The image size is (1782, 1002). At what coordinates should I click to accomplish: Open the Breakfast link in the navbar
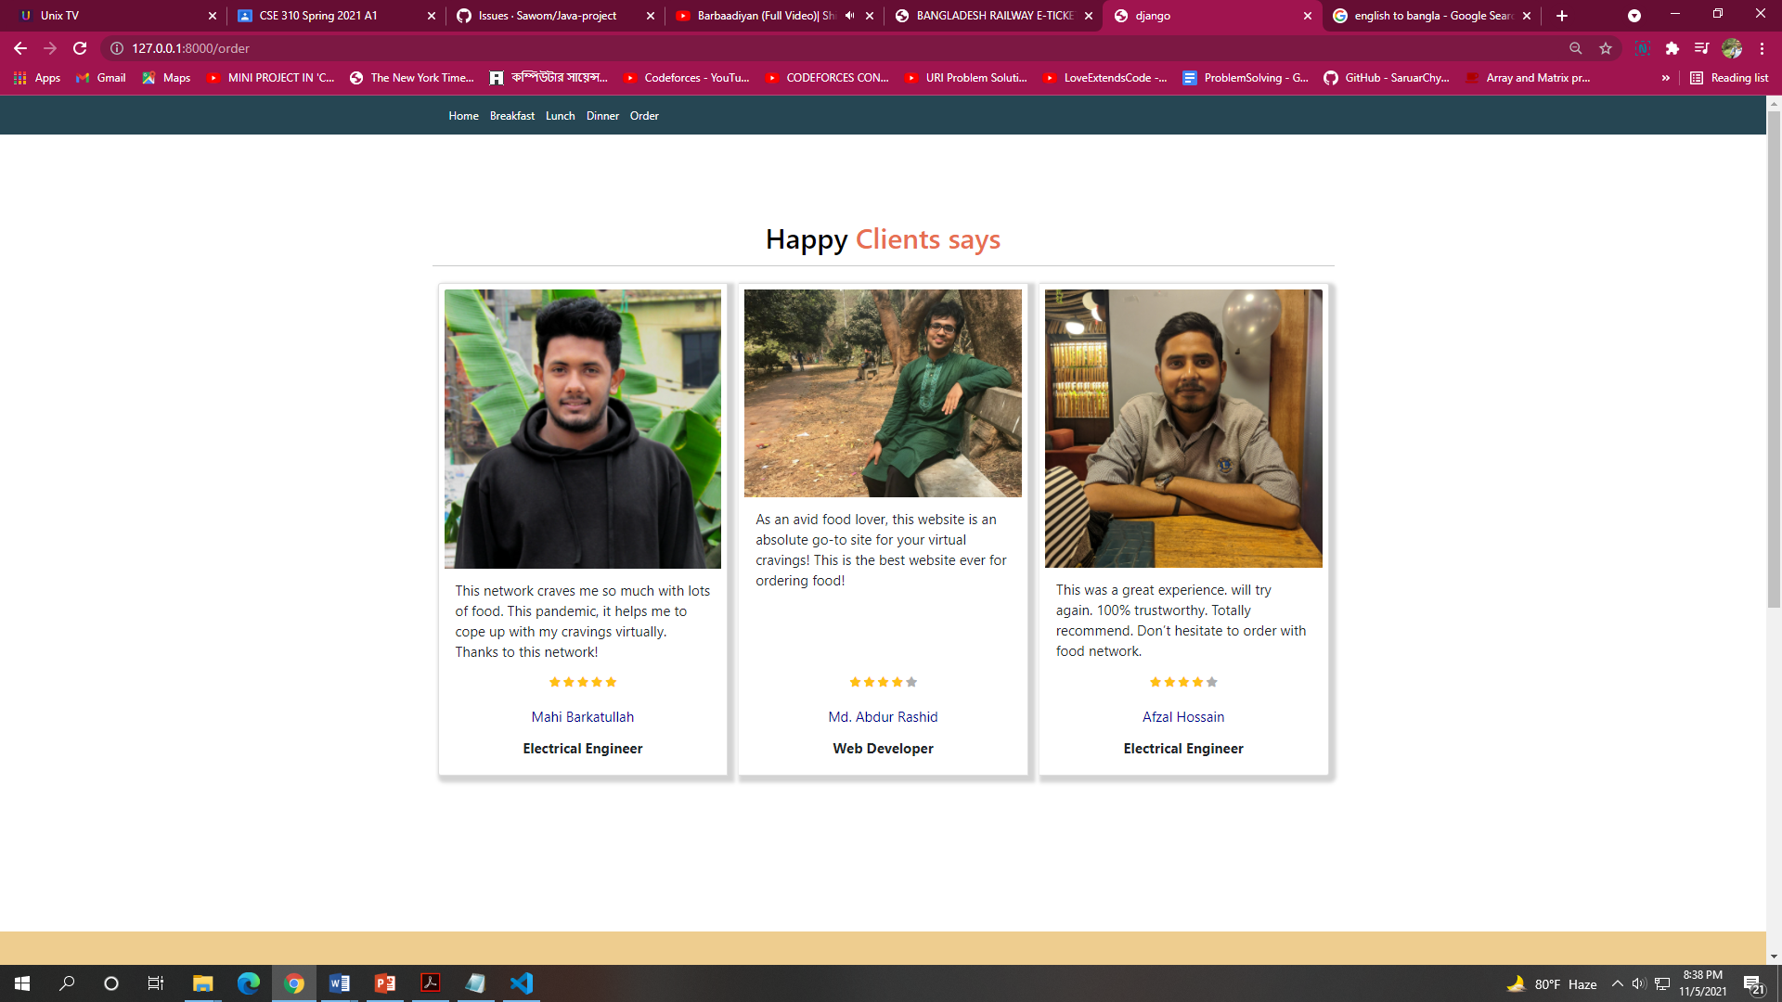[x=512, y=116]
